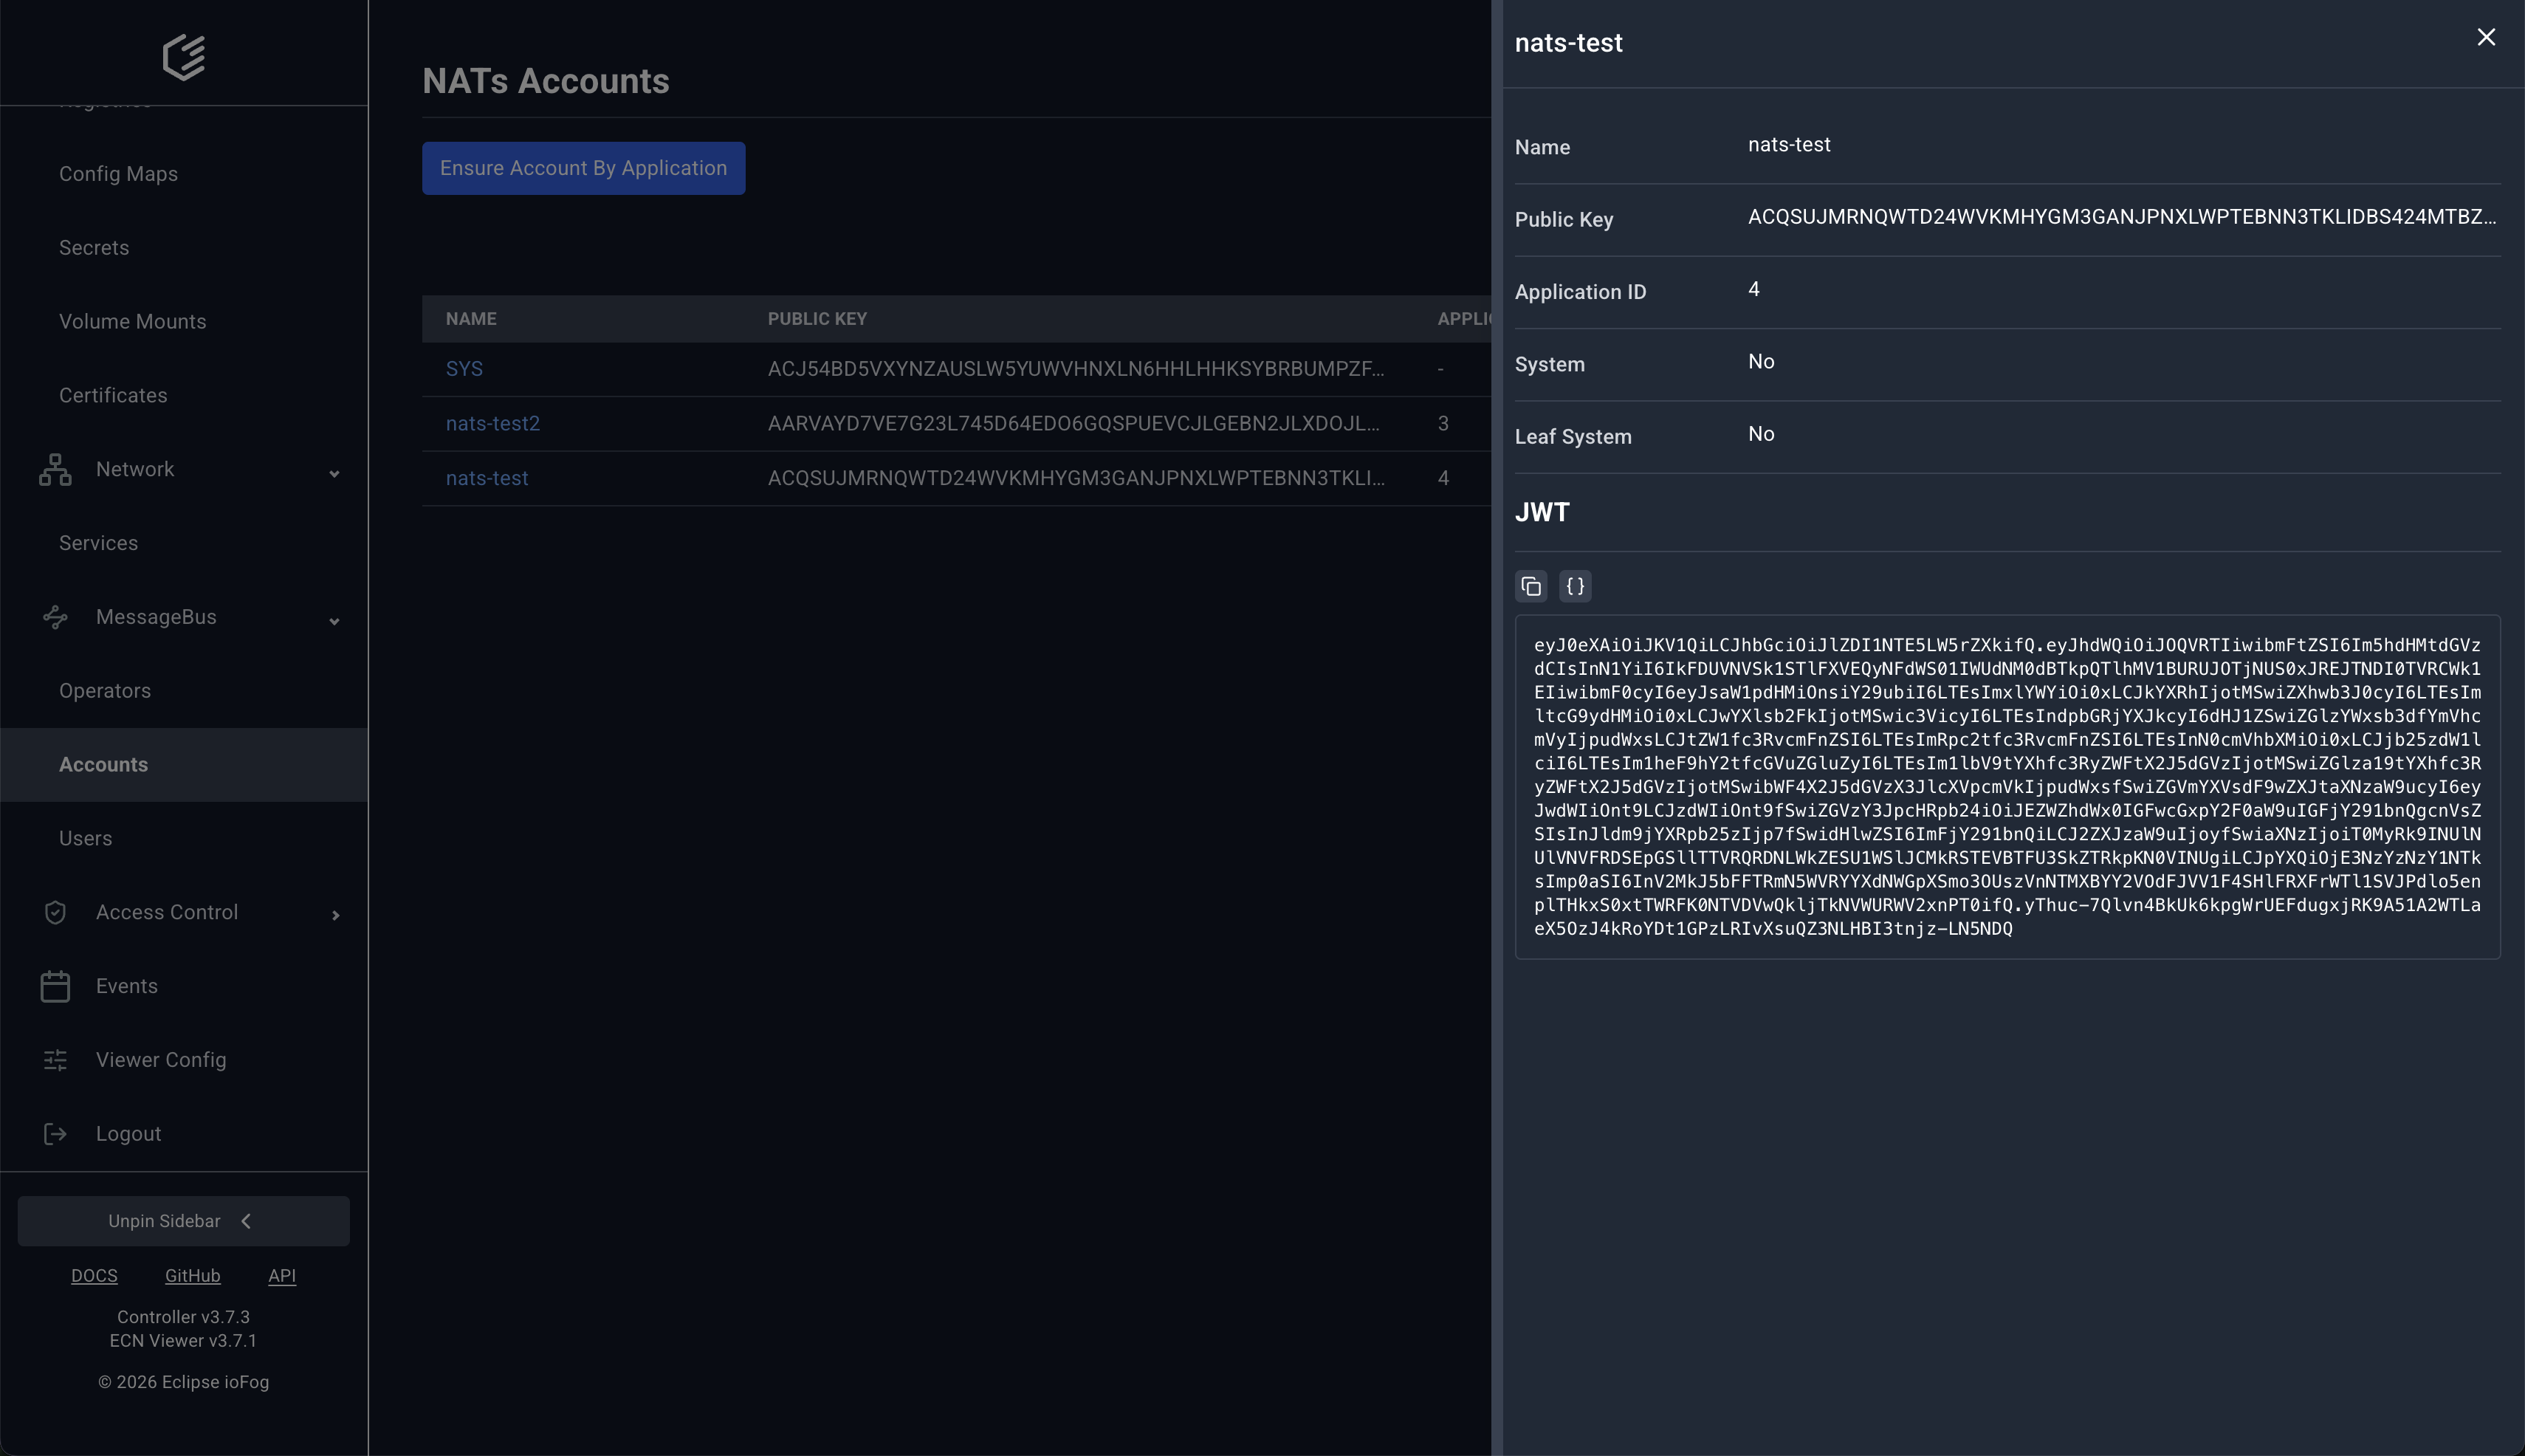Collapse the Network section chevron
Image resolution: width=2525 pixels, height=1456 pixels.
coord(335,473)
